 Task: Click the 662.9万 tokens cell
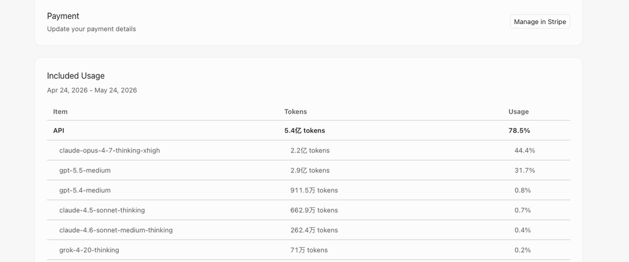(314, 210)
